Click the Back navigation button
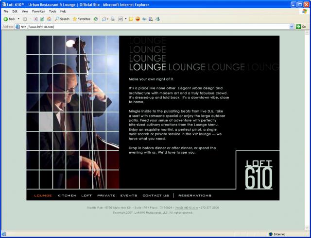This screenshot has width=311, height=238. coord(9,19)
